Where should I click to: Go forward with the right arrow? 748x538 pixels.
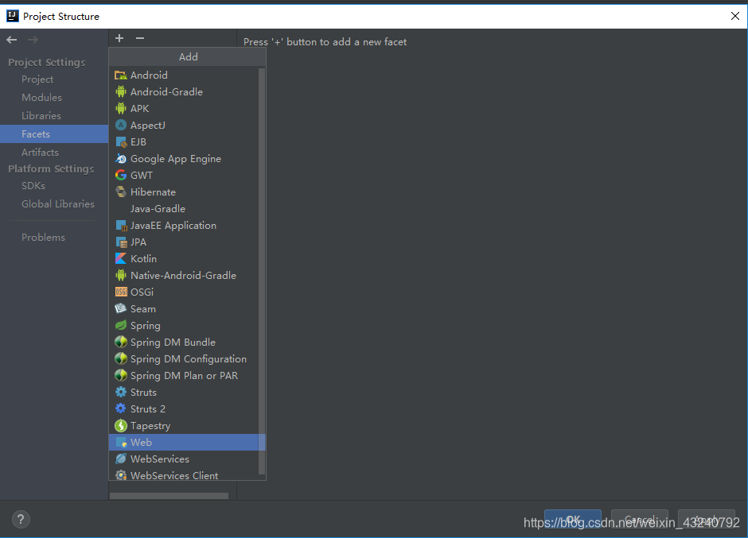pyautogui.click(x=33, y=40)
